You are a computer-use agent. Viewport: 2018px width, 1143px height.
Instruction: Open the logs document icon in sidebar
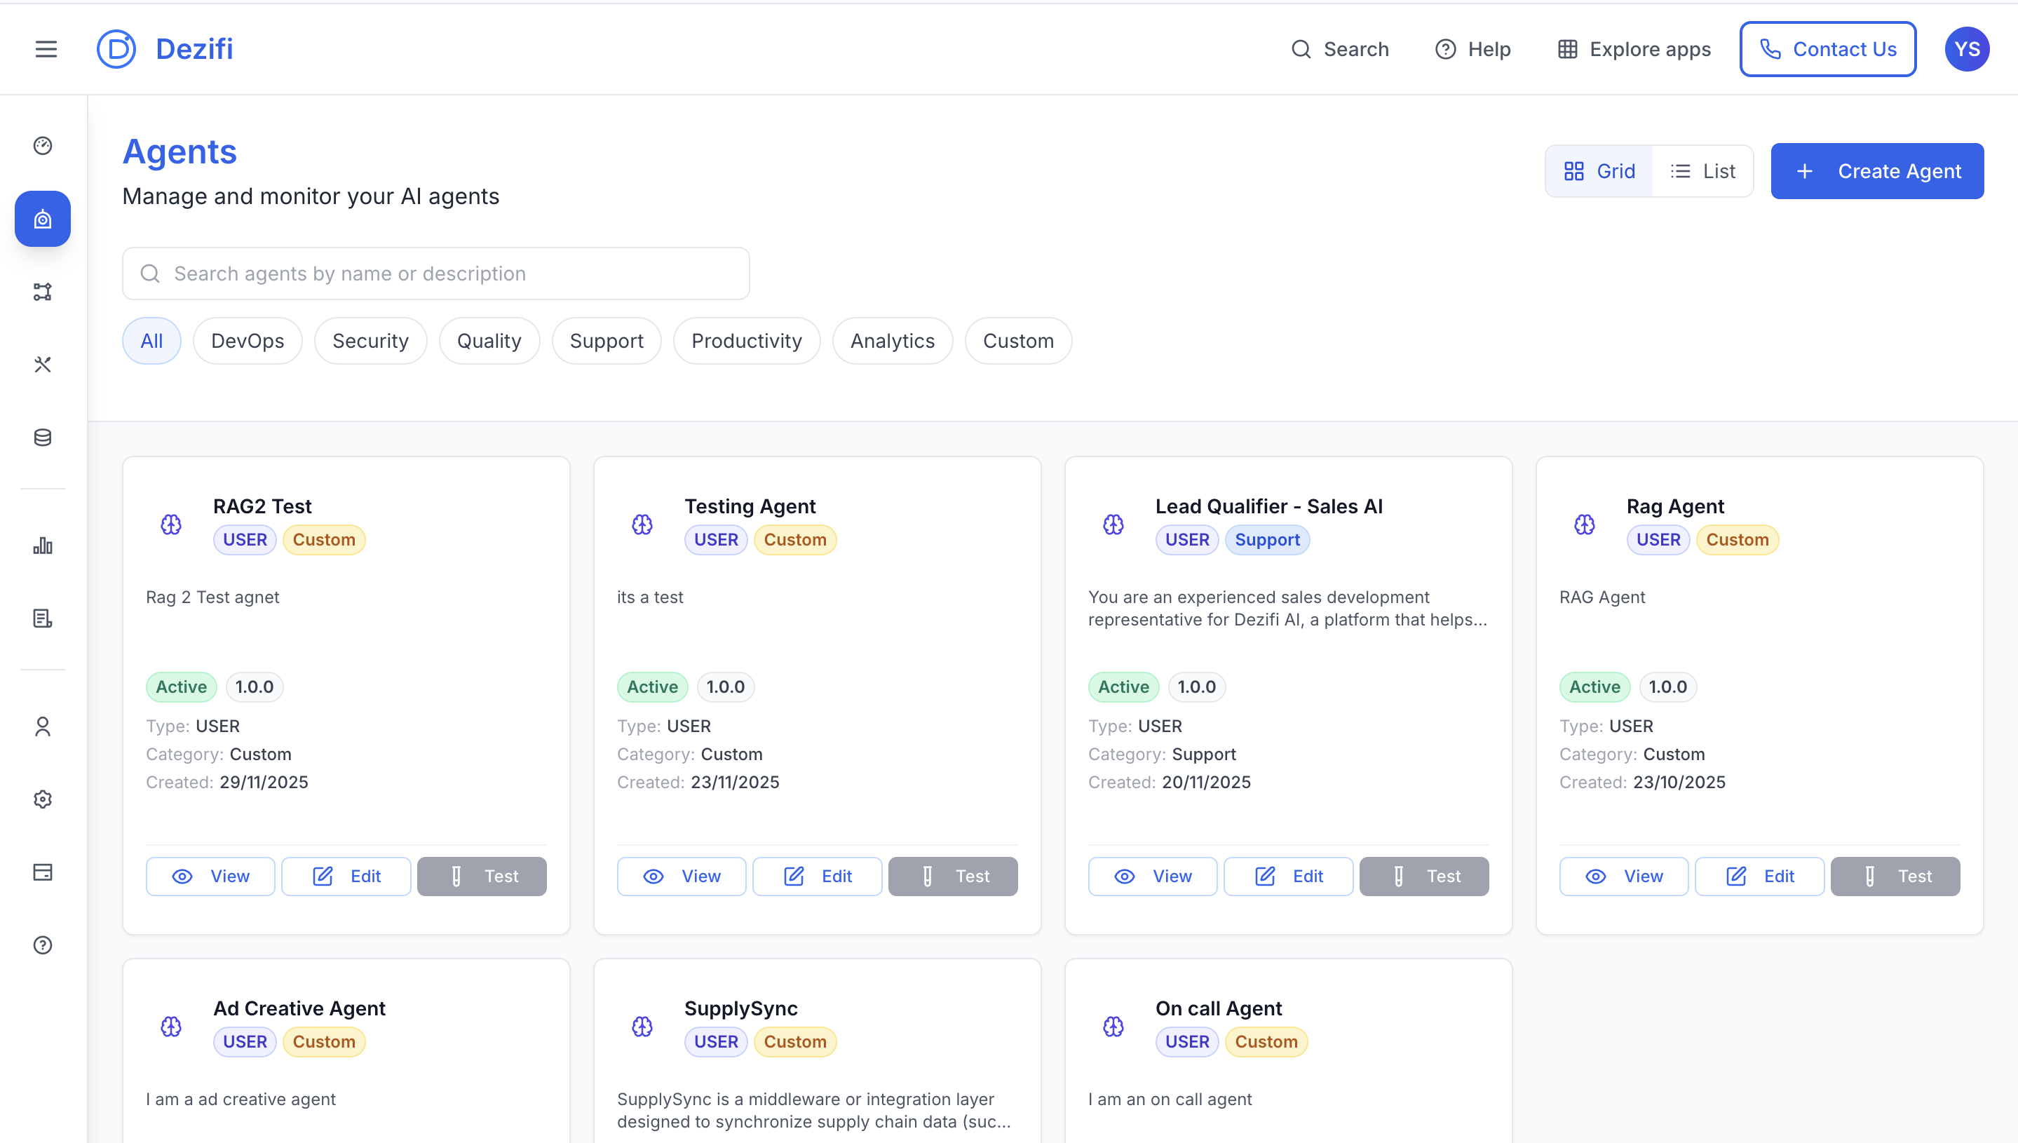42,618
